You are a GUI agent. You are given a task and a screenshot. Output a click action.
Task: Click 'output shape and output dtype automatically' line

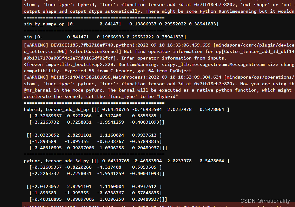159,11
